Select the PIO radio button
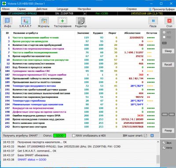This screenshot has width=176, height=168. pyautogui.click(x=164, y=37)
